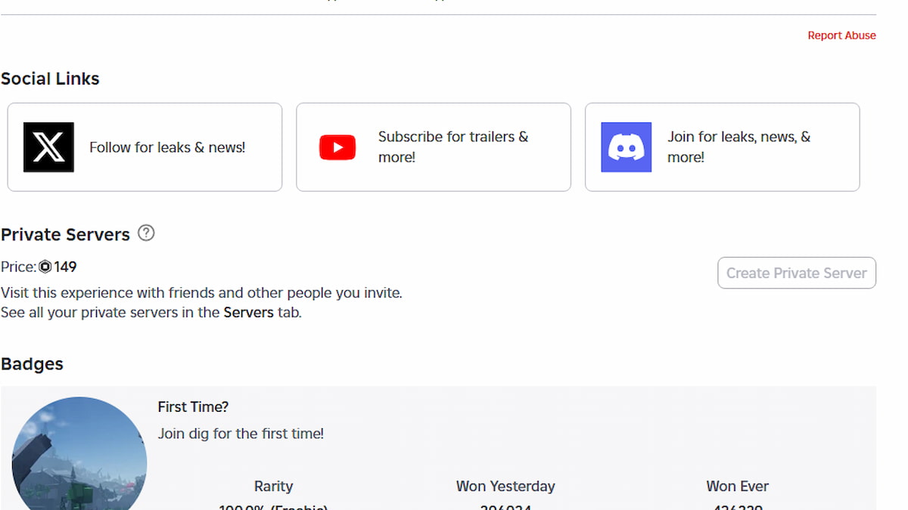The height and width of the screenshot is (510, 908).
Task: Open the 'Follow for leaks & news!' card
Action: click(x=145, y=147)
